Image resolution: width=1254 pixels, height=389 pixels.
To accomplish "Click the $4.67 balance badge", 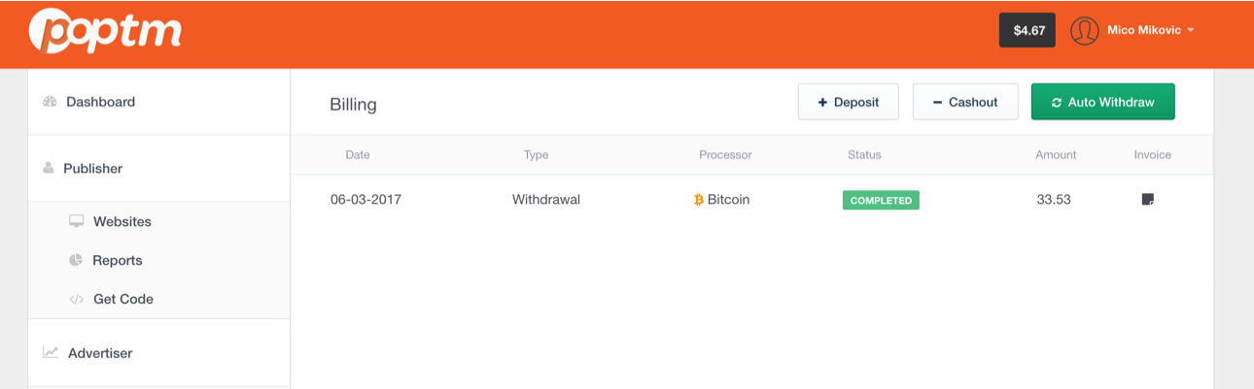I will pos(1028,30).
